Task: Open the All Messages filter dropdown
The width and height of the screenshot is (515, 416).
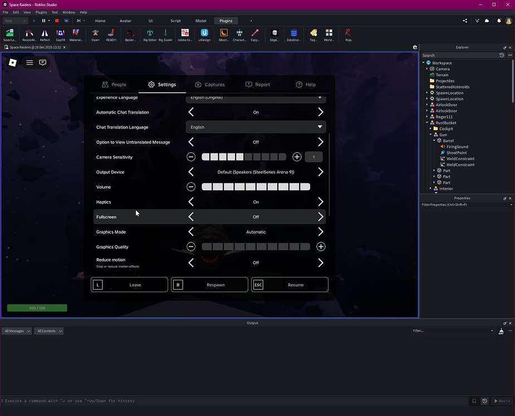Action: [16, 331]
